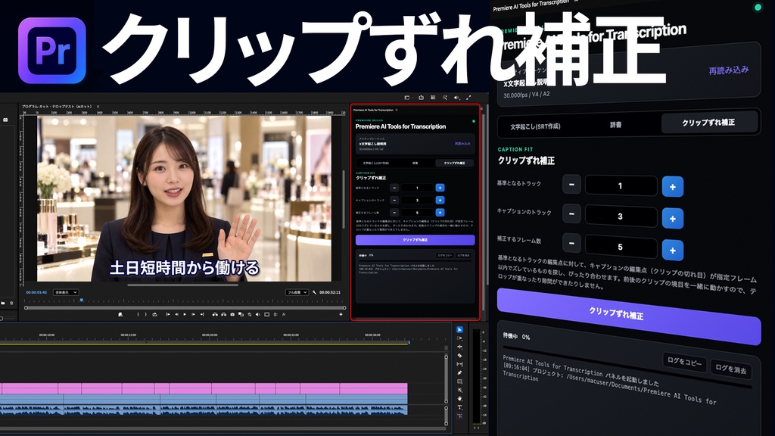Open the workspaces icon at top
775x436 pixels.
coord(406,98)
